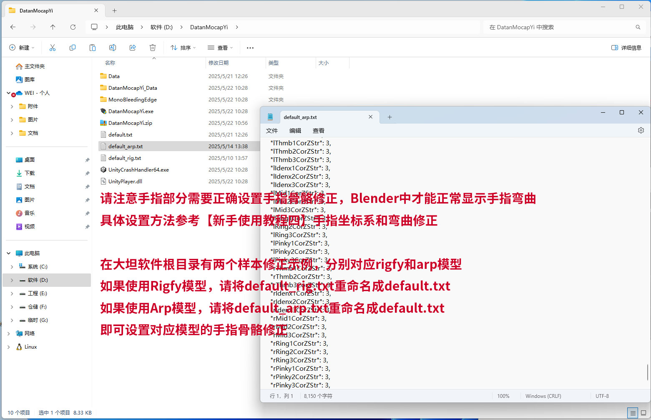
Task: Toggle the details pane button
Action: tap(626, 48)
